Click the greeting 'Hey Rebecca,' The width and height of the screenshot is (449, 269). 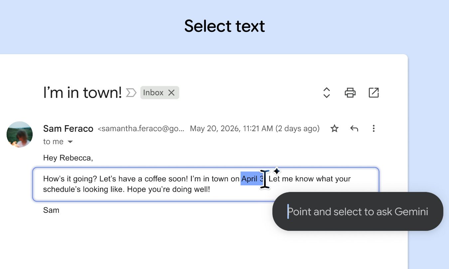click(x=68, y=158)
